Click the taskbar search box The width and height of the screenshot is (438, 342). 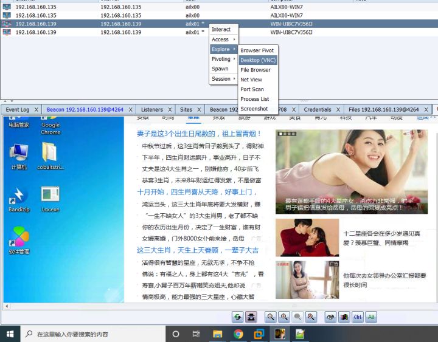(92, 334)
